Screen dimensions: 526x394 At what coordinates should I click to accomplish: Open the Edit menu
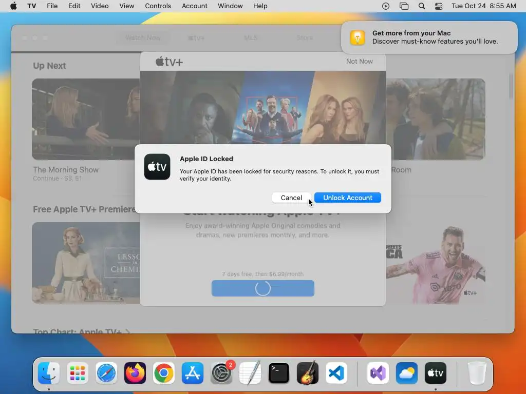point(74,6)
